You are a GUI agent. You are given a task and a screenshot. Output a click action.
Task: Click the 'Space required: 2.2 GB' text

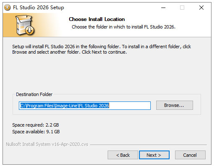pos(36,125)
